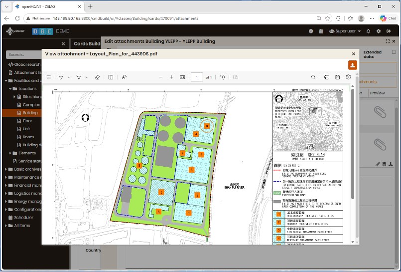Select the Erase tool
The image size is (401, 272).
(x=97, y=77)
